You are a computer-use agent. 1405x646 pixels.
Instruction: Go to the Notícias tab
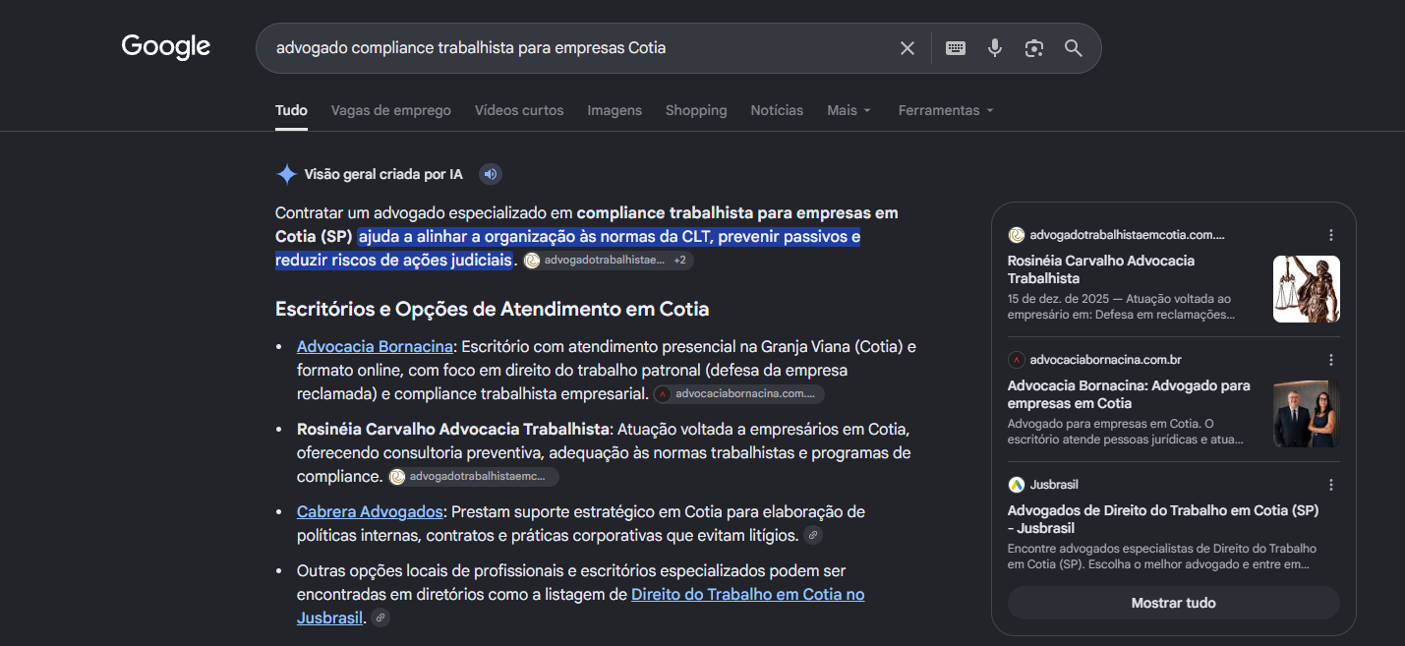pos(777,110)
